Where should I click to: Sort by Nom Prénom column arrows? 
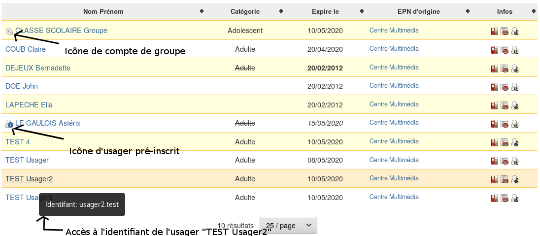pyautogui.click(x=201, y=11)
